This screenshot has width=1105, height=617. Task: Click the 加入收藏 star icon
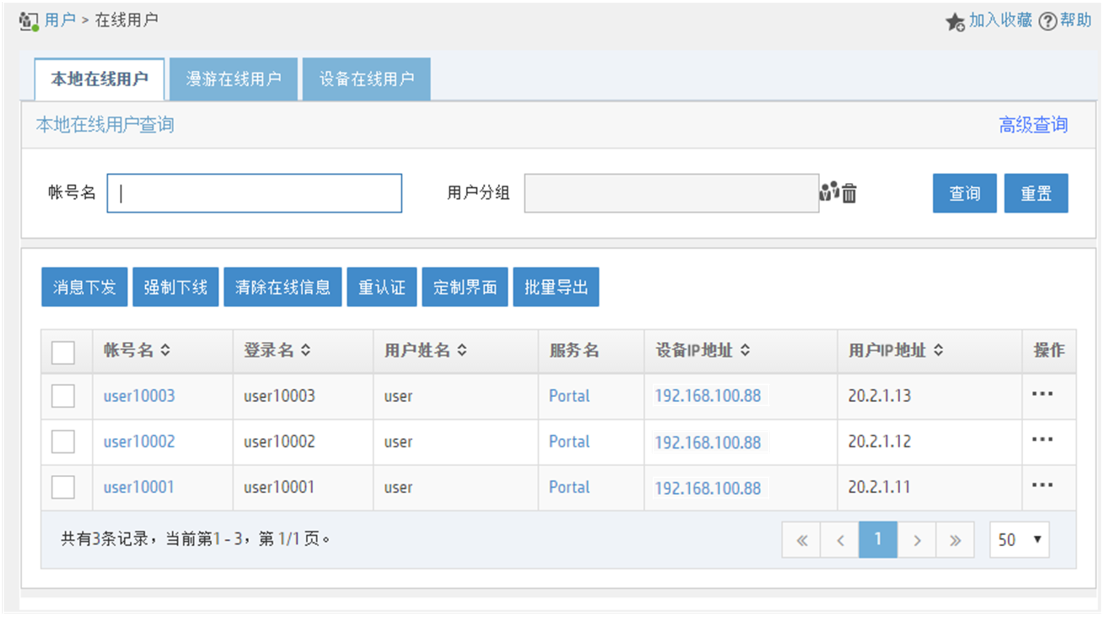pyautogui.click(x=955, y=22)
